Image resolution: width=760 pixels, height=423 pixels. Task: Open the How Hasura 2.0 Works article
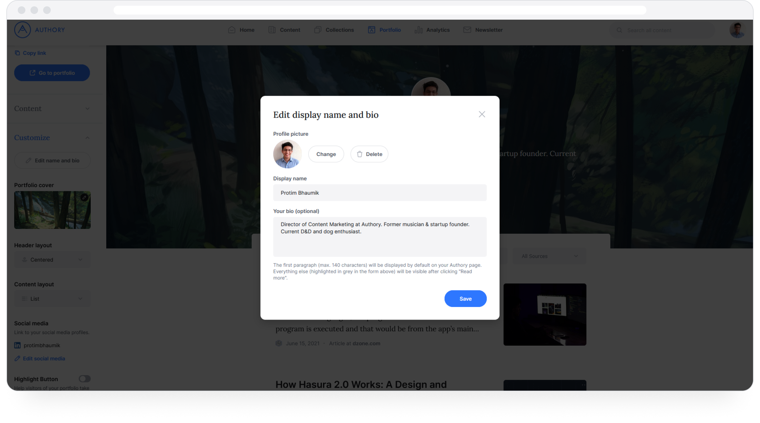(x=361, y=384)
